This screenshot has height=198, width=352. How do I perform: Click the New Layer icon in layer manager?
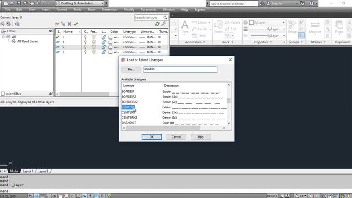click(x=57, y=24)
